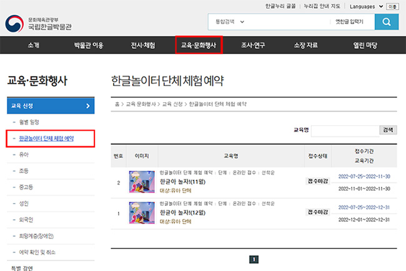Open the 한글아 놀자!(12월) title
Screen dimensions: 406x271
tap(183, 212)
